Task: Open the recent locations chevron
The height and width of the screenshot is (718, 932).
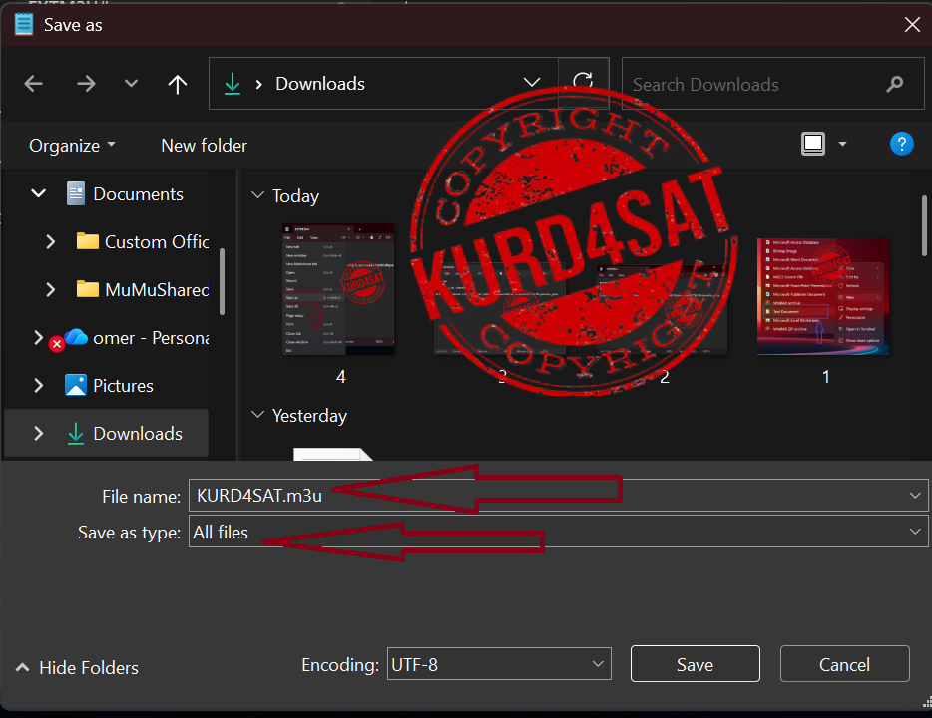Action: 131,83
